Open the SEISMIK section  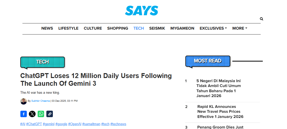click(157, 28)
